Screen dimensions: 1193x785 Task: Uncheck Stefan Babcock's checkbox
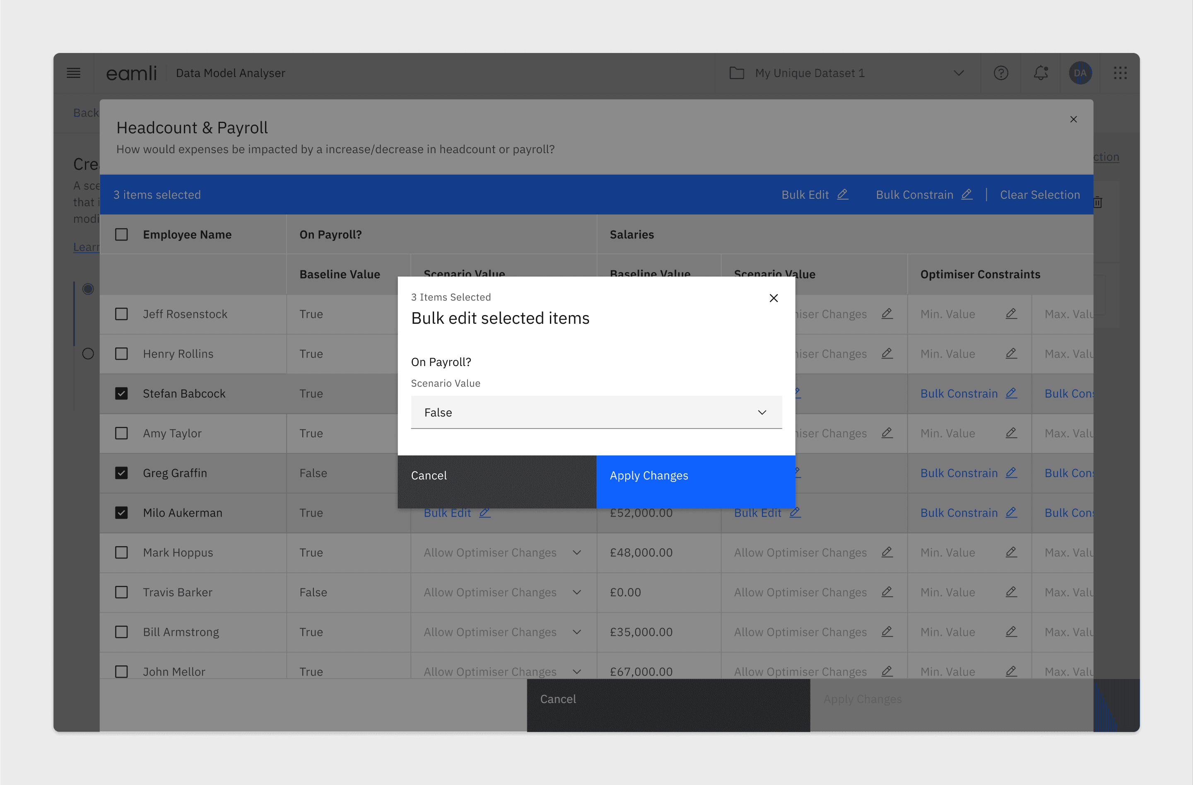pos(121,393)
